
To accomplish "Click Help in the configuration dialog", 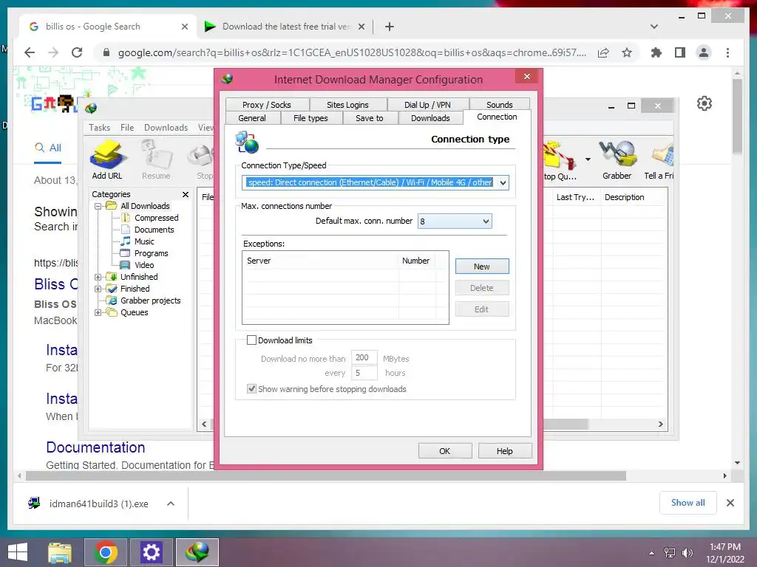I will click(x=504, y=451).
